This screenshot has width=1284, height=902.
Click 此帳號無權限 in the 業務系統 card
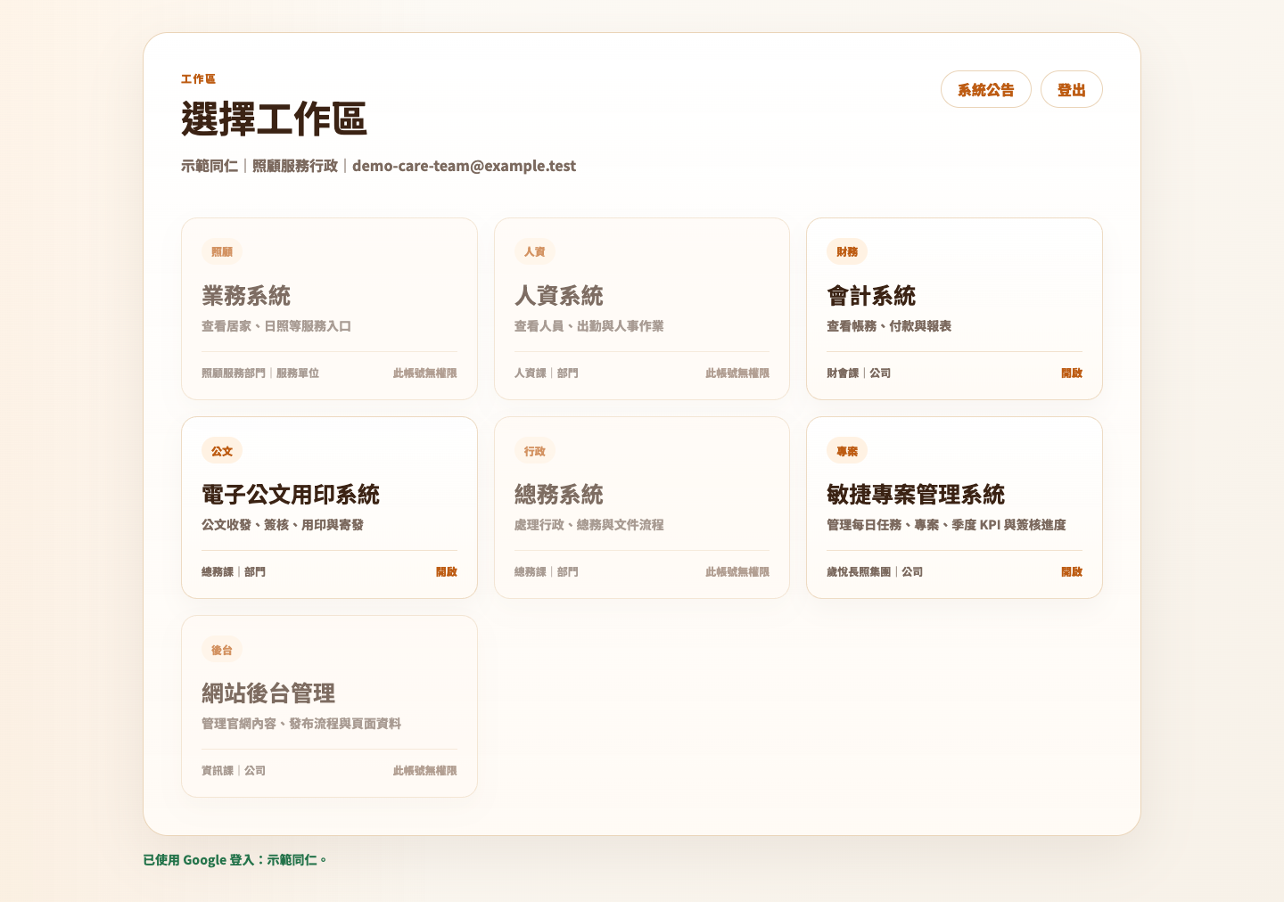[425, 373]
